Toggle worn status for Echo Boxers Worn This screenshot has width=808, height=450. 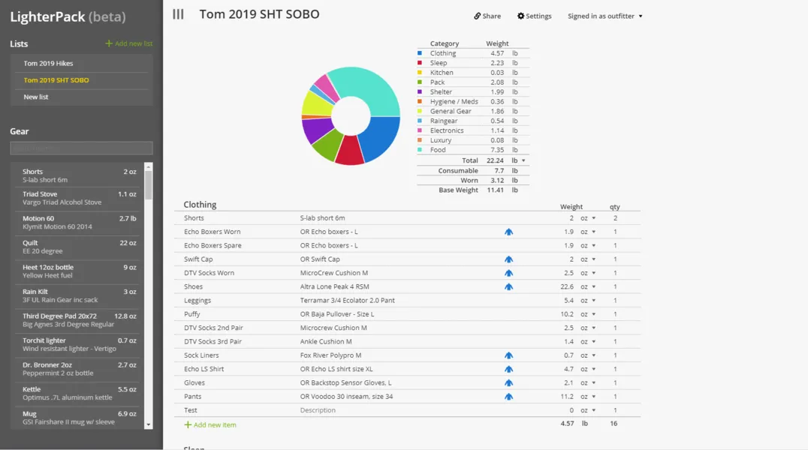(x=508, y=232)
